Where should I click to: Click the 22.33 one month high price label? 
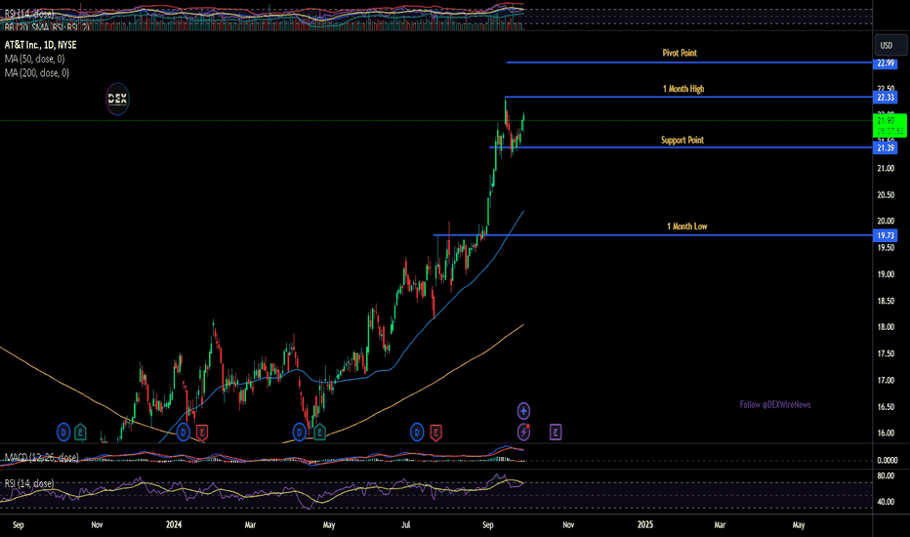(885, 97)
